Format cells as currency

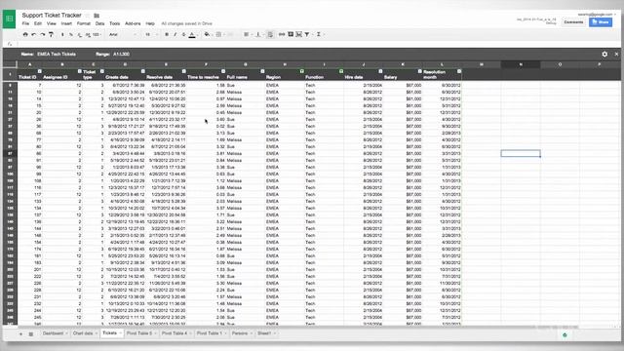coord(62,35)
